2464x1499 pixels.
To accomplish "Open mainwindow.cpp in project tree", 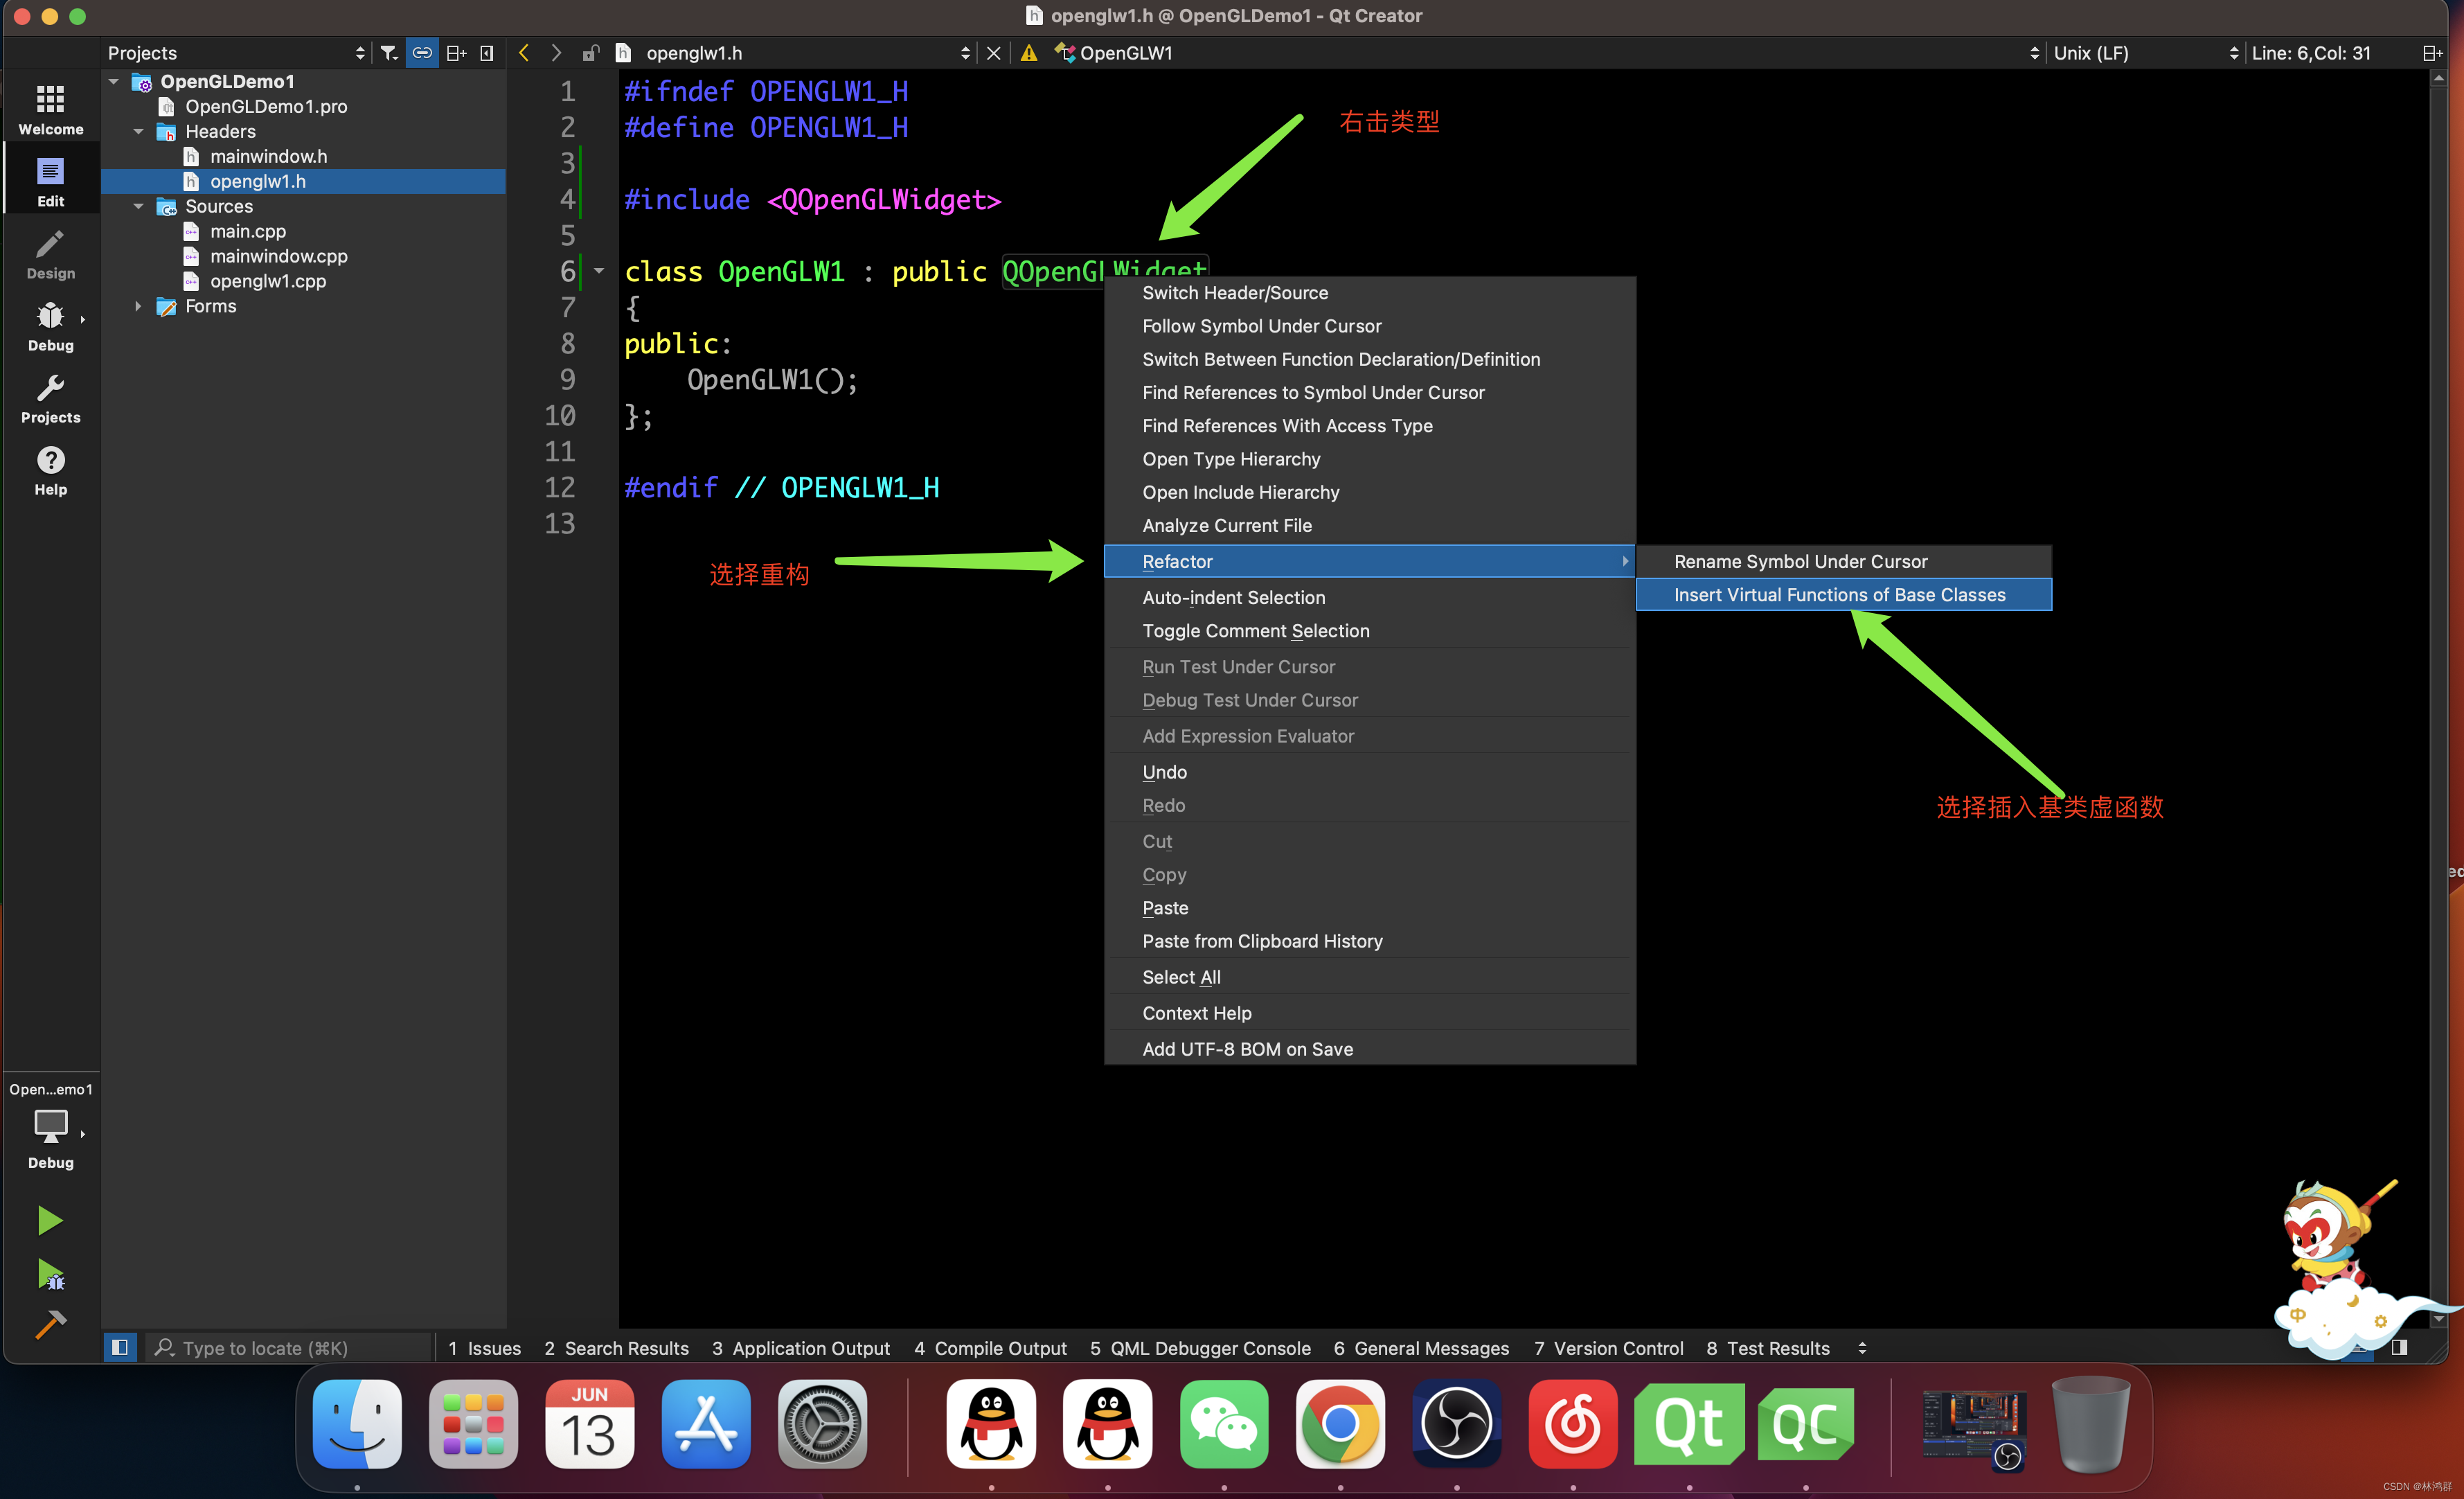I will [x=278, y=256].
